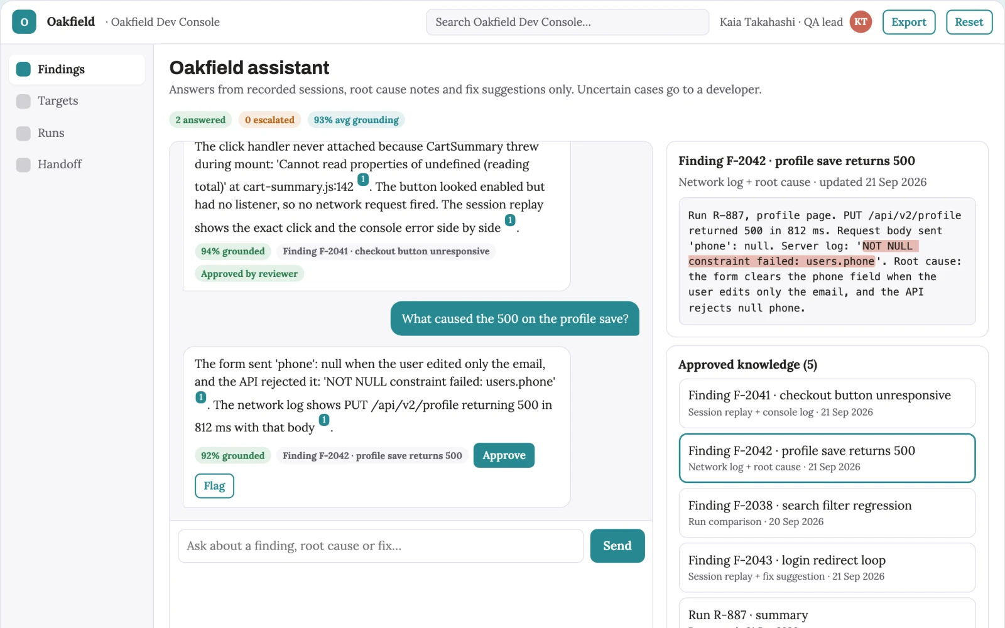1005x628 pixels.
Task: Click the ask about a finding input
Action: [381, 546]
